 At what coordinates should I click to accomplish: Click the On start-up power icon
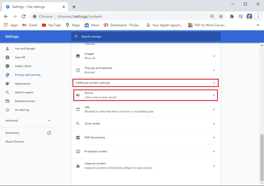tap(7, 110)
